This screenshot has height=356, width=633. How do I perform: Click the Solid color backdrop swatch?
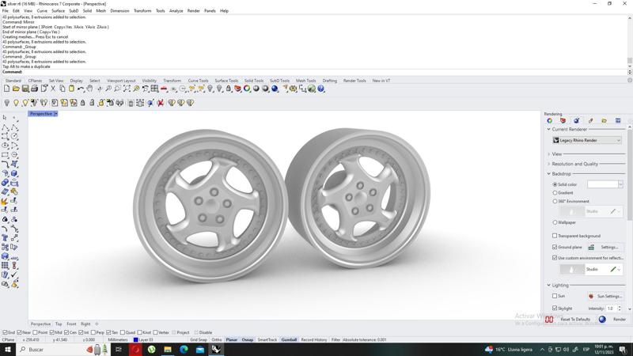[602, 184]
